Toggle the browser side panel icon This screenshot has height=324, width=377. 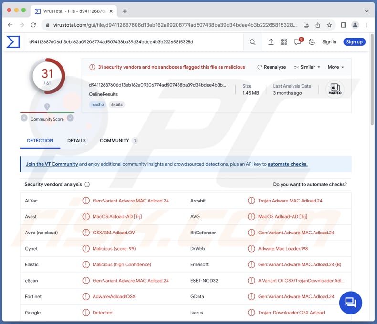[x=344, y=25]
